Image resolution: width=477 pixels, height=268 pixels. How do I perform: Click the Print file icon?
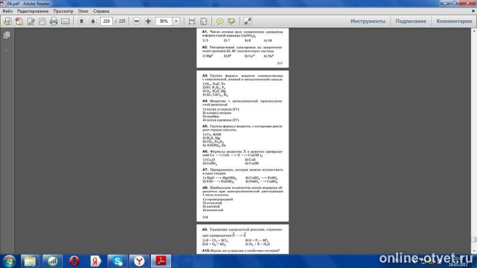(53, 21)
